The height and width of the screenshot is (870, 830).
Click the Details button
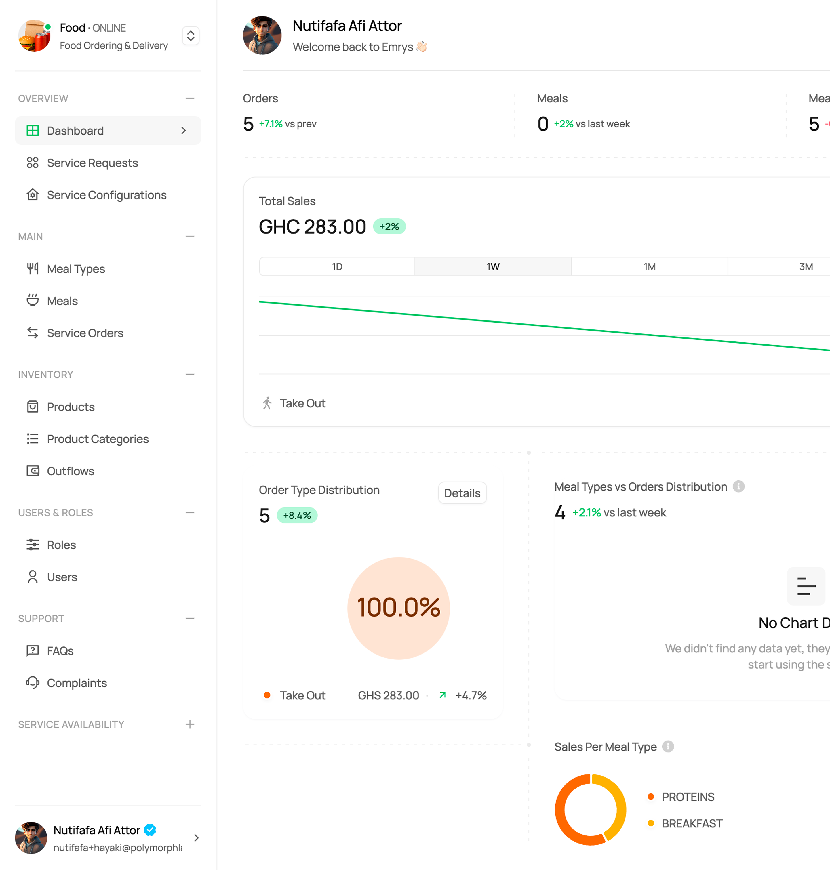[x=462, y=493]
